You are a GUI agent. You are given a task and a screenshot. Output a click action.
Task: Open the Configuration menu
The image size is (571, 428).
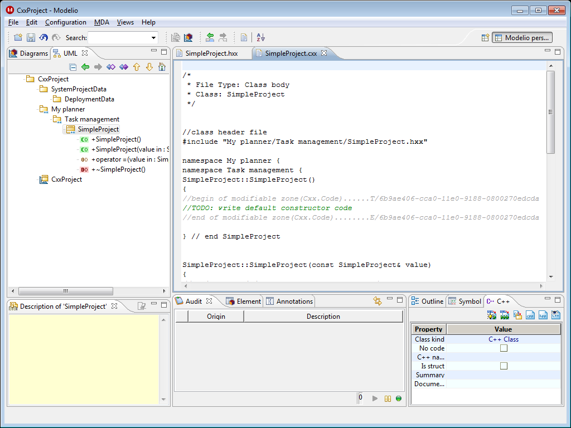click(66, 22)
